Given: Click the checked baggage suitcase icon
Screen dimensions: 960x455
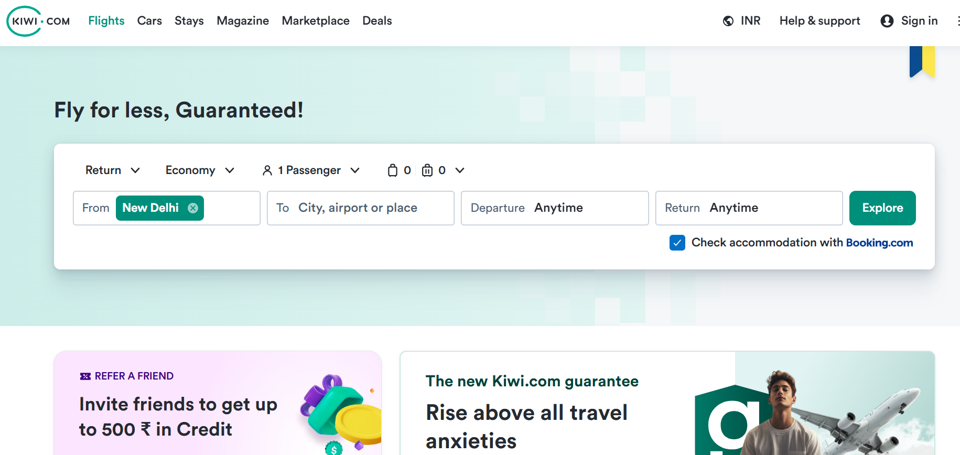Looking at the screenshot, I should tap(427, 170).
